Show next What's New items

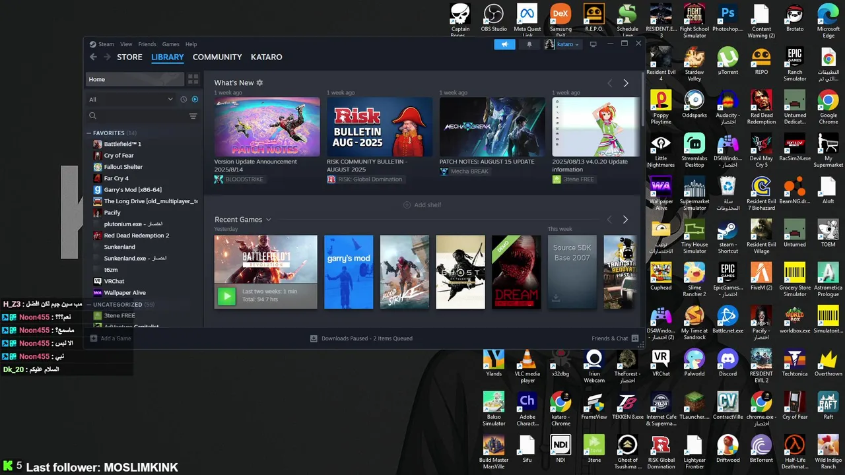pyautogui.click(x=626, y=83)
